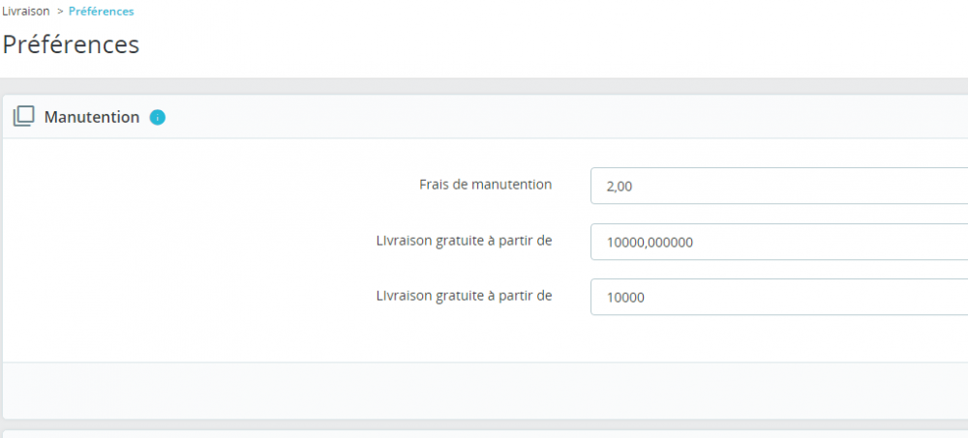Open the Livraison breadcrumb link
The height and width of the screenshot is (438, 968).
pos(26,12)
